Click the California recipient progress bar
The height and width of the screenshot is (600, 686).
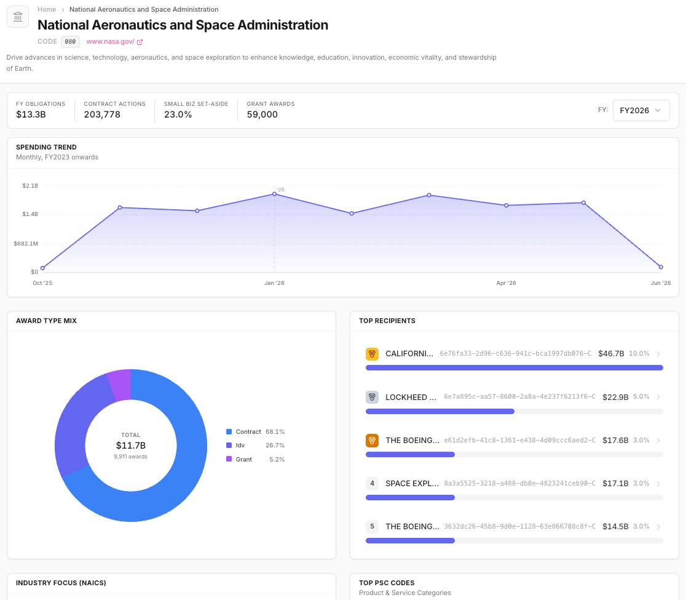click(514, 368)
